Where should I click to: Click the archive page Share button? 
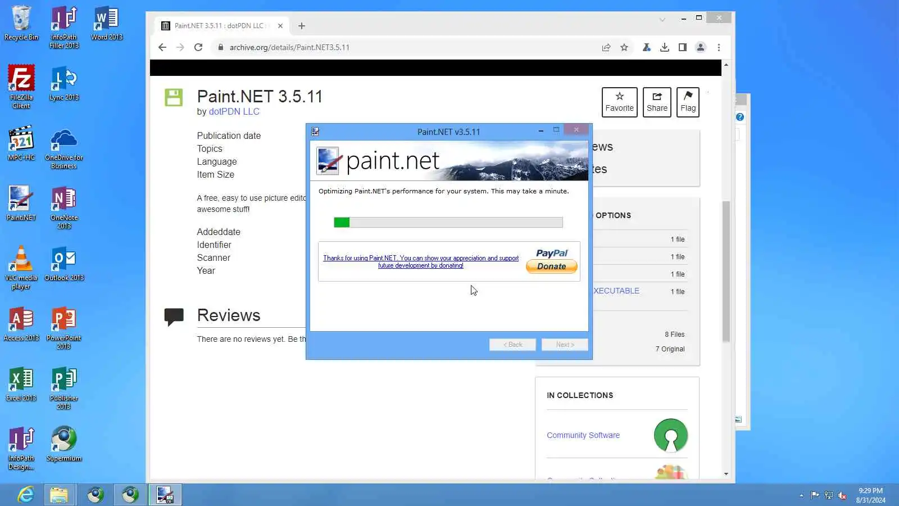(657, 102)
